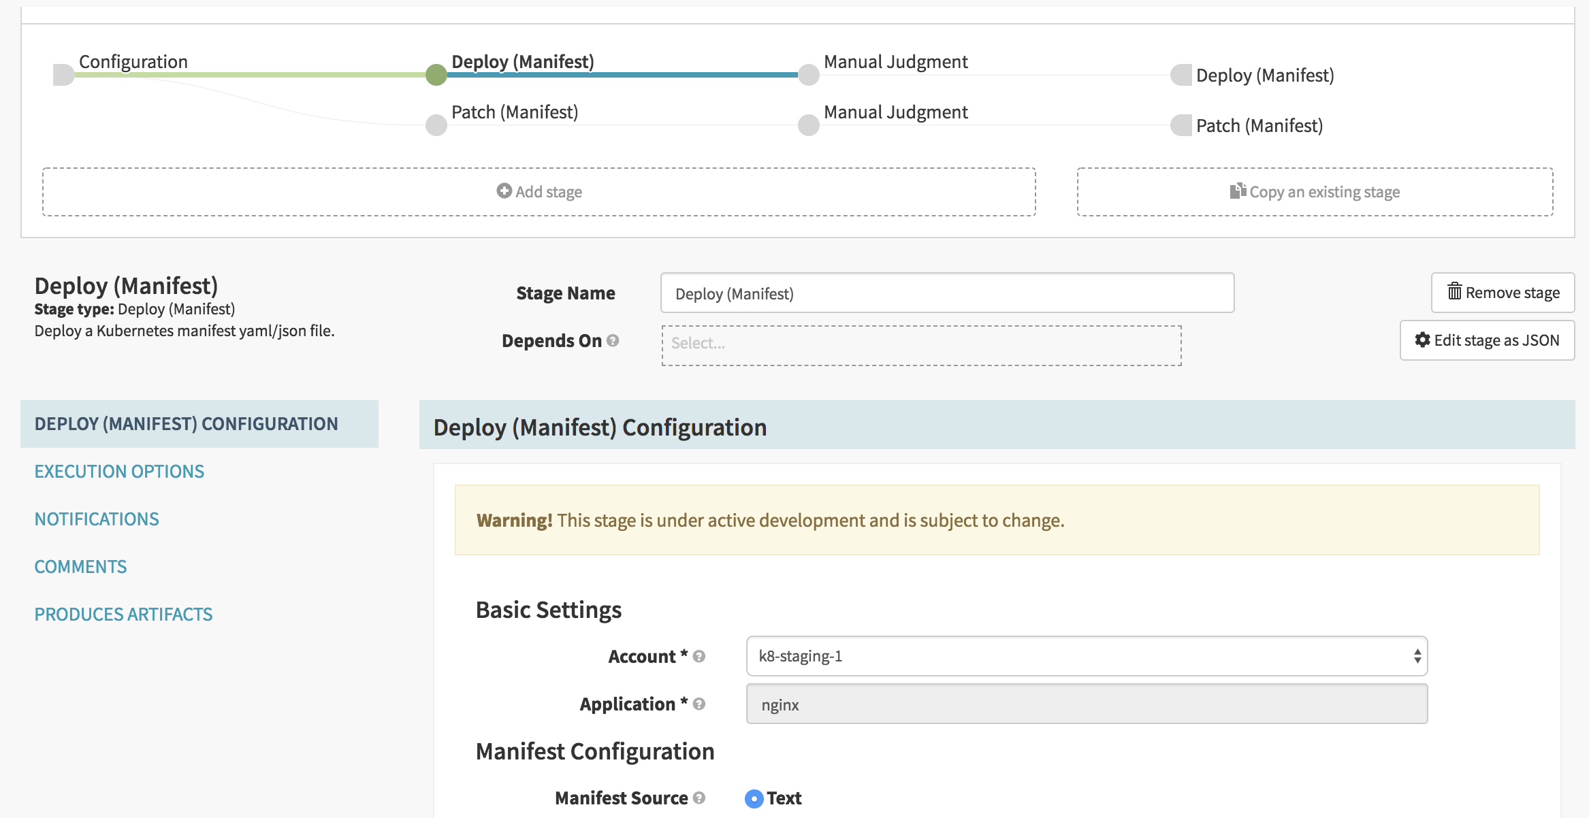Click the copy icon in Copy an existing stage
1589x818 pixels.
1238,191
